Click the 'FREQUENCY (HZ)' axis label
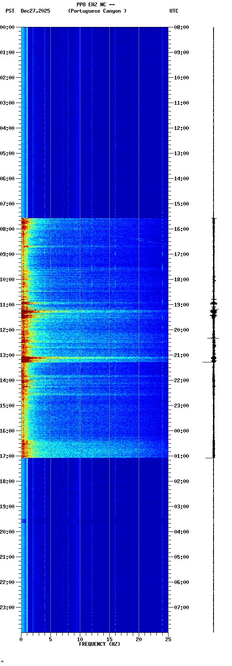 (x=100, y=644)
